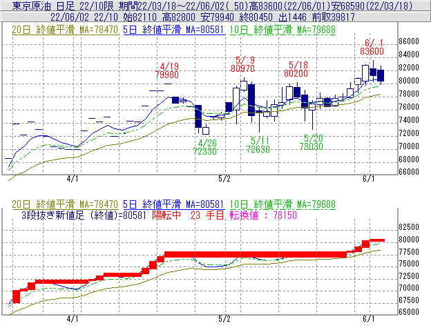Click the 23 手目 count text
This screenshot has width=431, height=328.
207,215
